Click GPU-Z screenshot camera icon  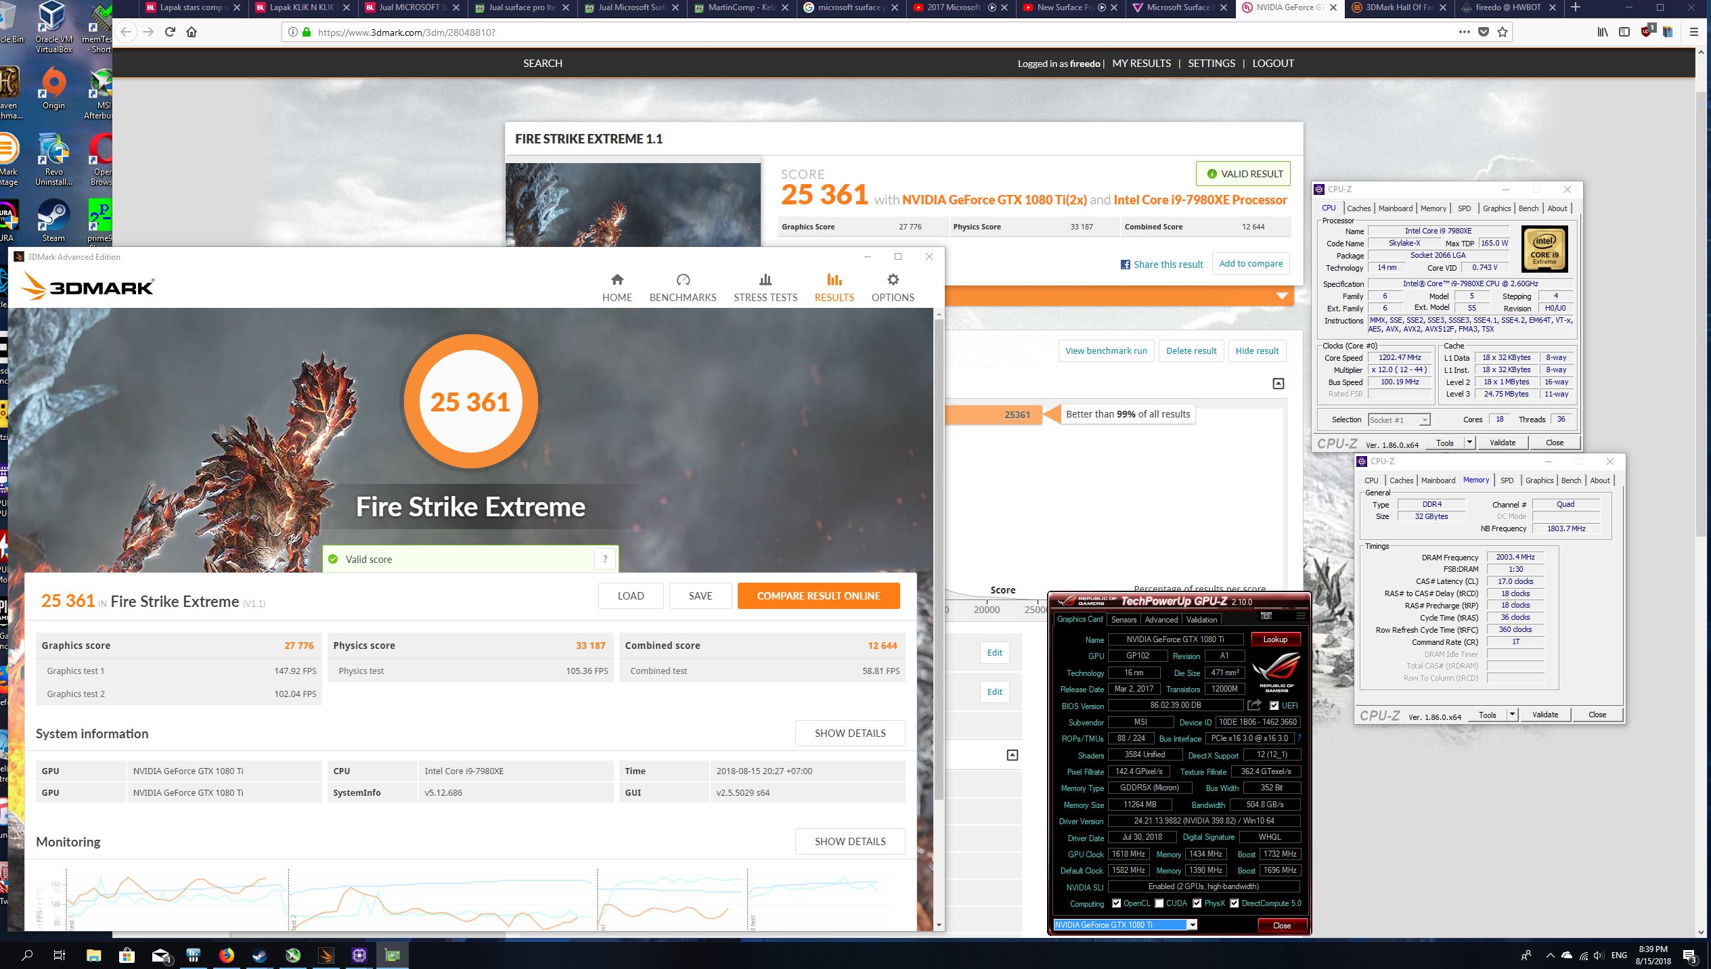[x=1266, y=616]
